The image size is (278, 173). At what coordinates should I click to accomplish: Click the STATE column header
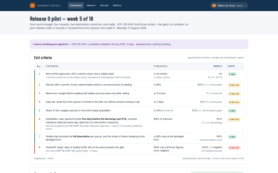point(231,66)
